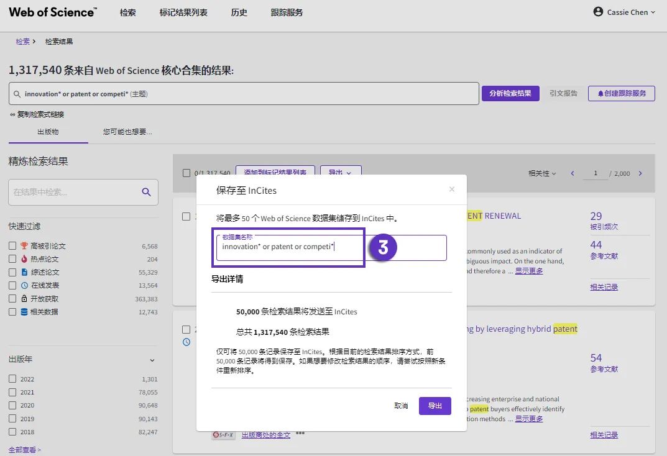
Task: Open Cassie Chen account dropdown arrow
Action: click(x=653, y=12)
